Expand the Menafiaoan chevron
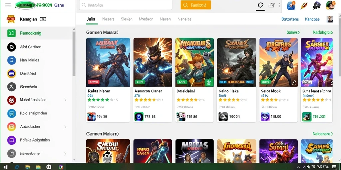The width and height of the screenshot is (341, 170). click(x=66, y=154)
